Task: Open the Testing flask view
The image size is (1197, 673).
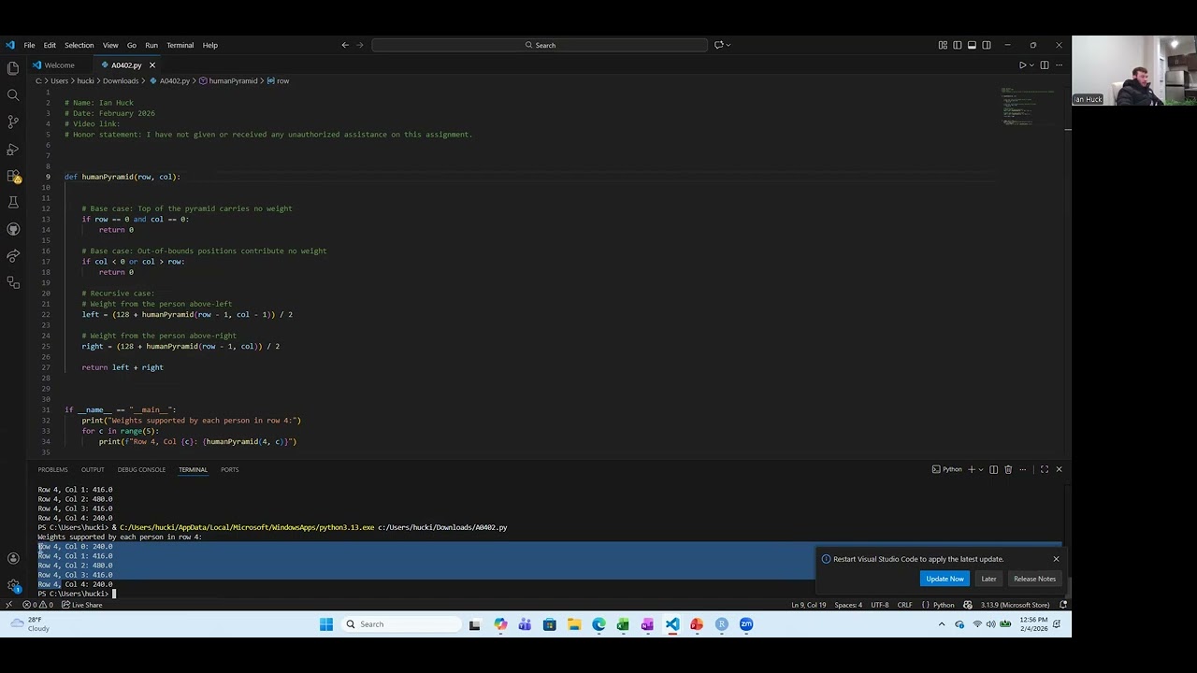Action: pyautogui.click(x=13, y=202)
